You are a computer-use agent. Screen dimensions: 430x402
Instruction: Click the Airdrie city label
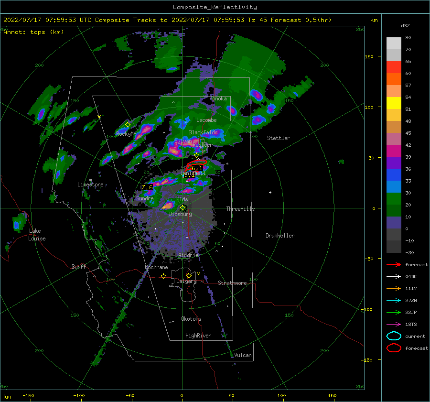pos(188,255)
